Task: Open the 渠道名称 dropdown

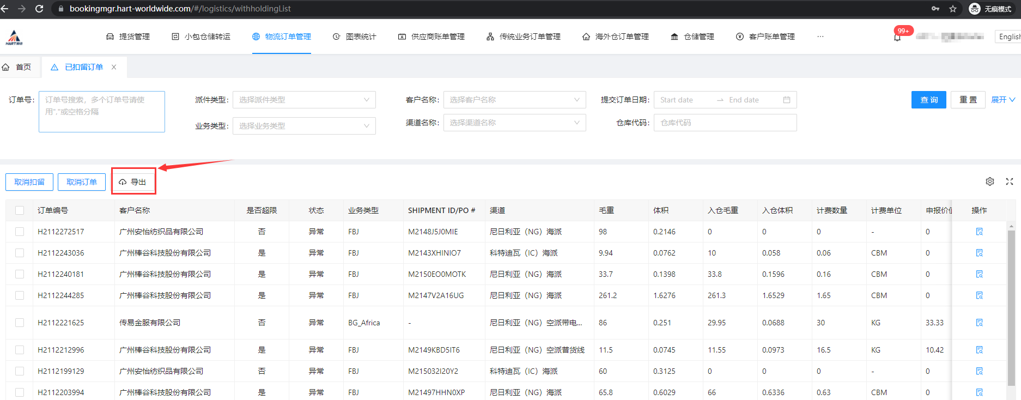Action: tap(514, 123)
